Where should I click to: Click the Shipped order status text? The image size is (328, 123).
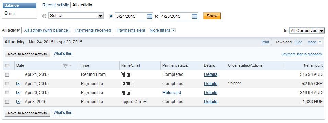[x=235, y=83]
